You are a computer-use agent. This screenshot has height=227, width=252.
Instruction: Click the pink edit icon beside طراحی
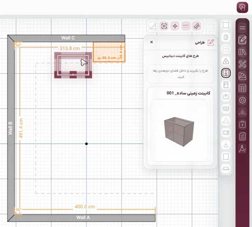(211, 43)
